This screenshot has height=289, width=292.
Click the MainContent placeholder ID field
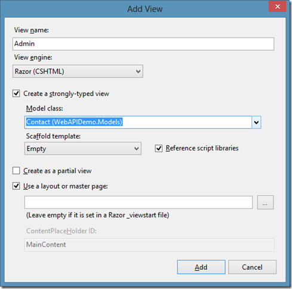tap(149, 245)
